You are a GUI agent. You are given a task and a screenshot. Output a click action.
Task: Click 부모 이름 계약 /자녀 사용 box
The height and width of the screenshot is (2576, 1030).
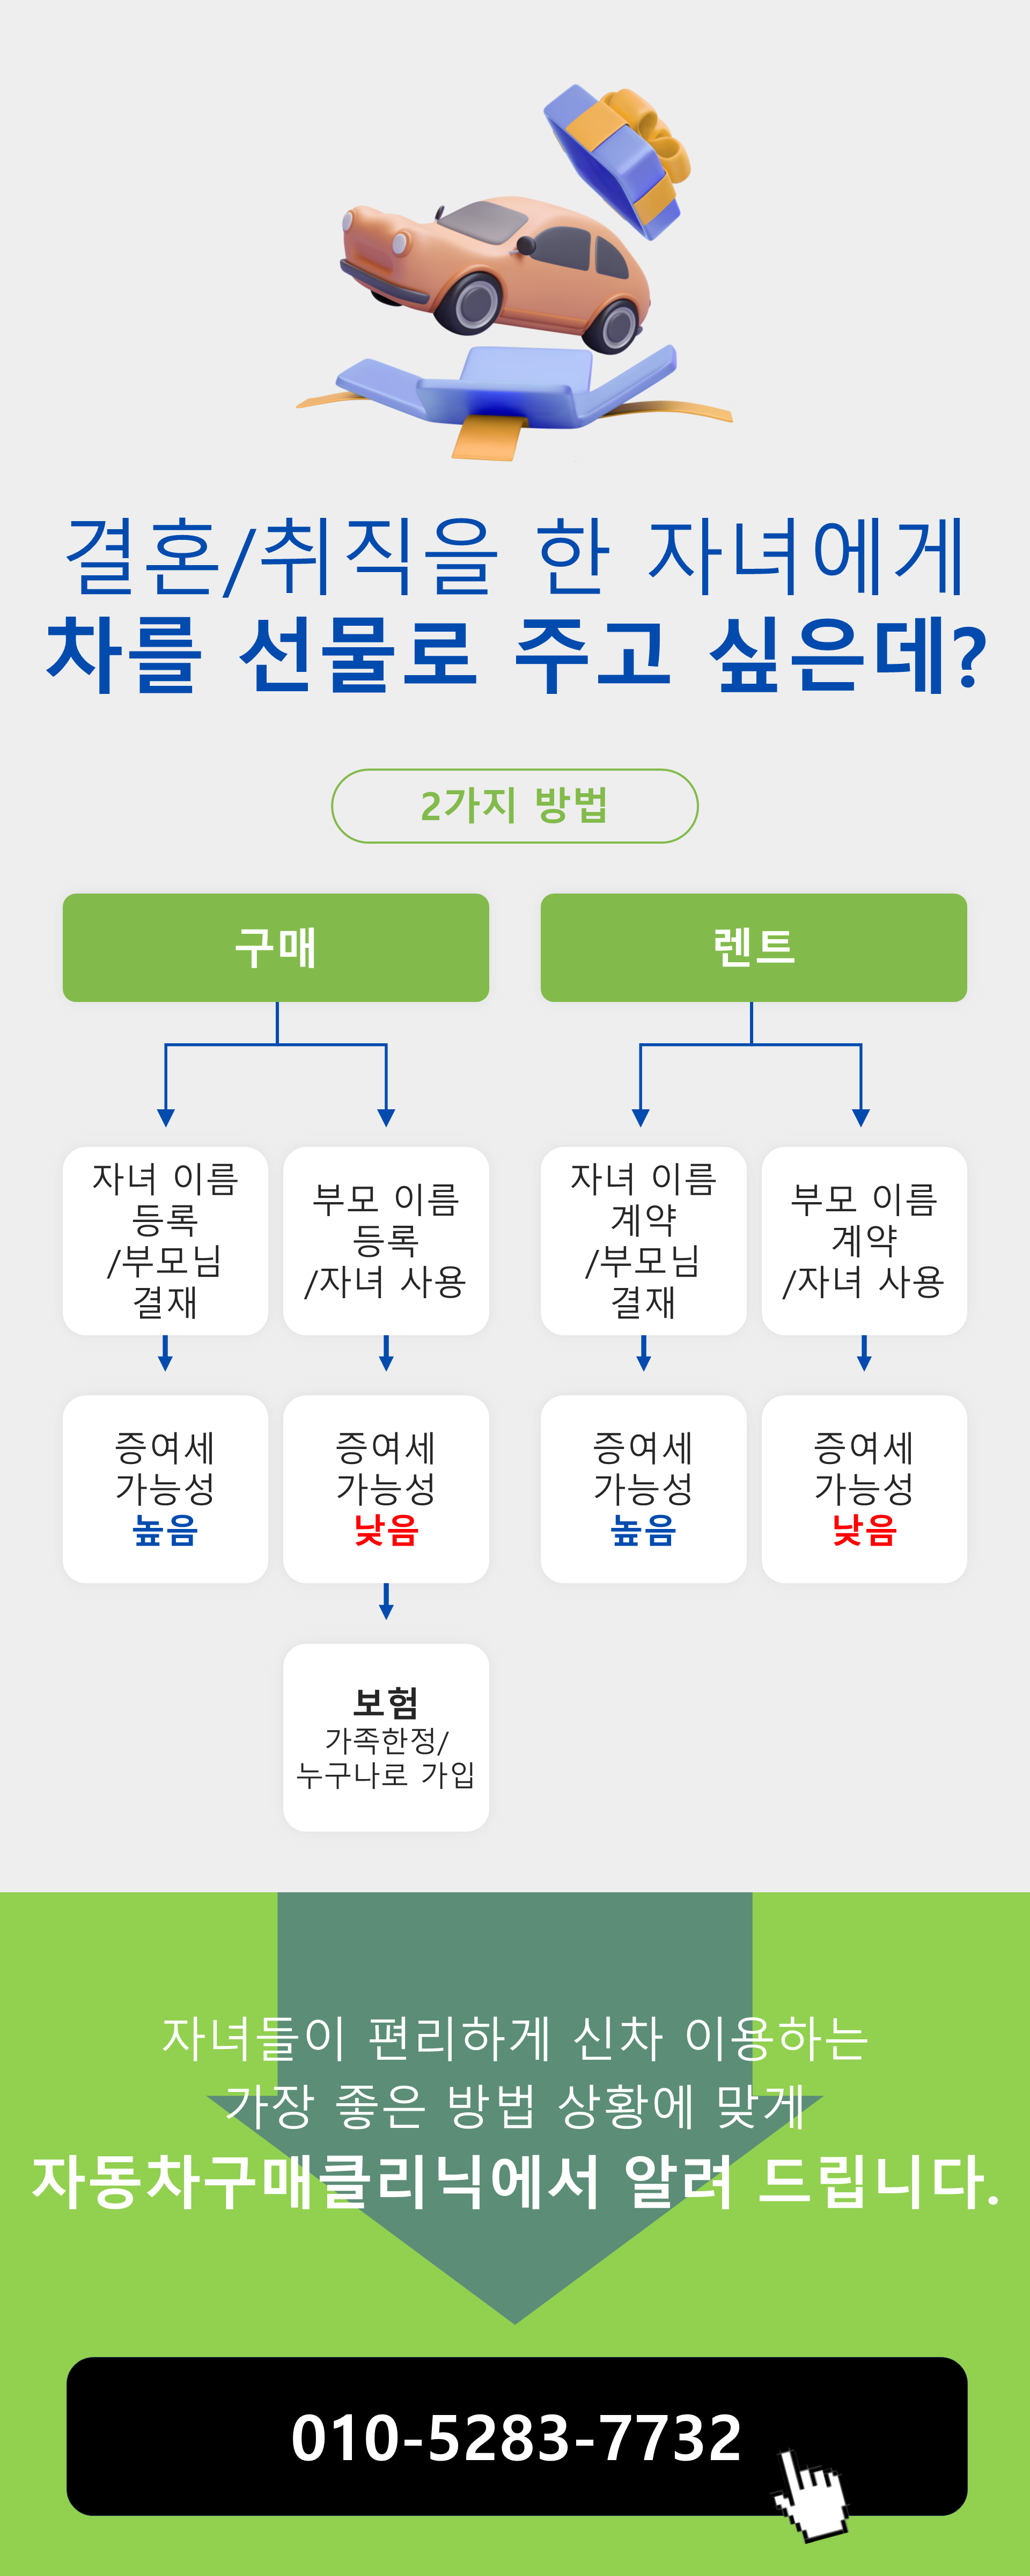[864, 1240]
